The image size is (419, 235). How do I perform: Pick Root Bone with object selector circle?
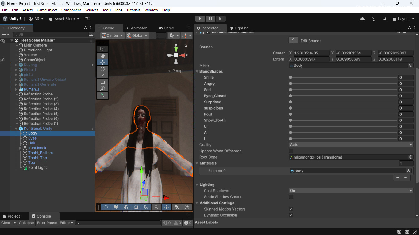tap(411, 157)
